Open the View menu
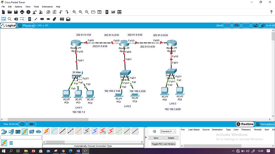The height and width of the screenshot is (154, 275). [28, 7]
